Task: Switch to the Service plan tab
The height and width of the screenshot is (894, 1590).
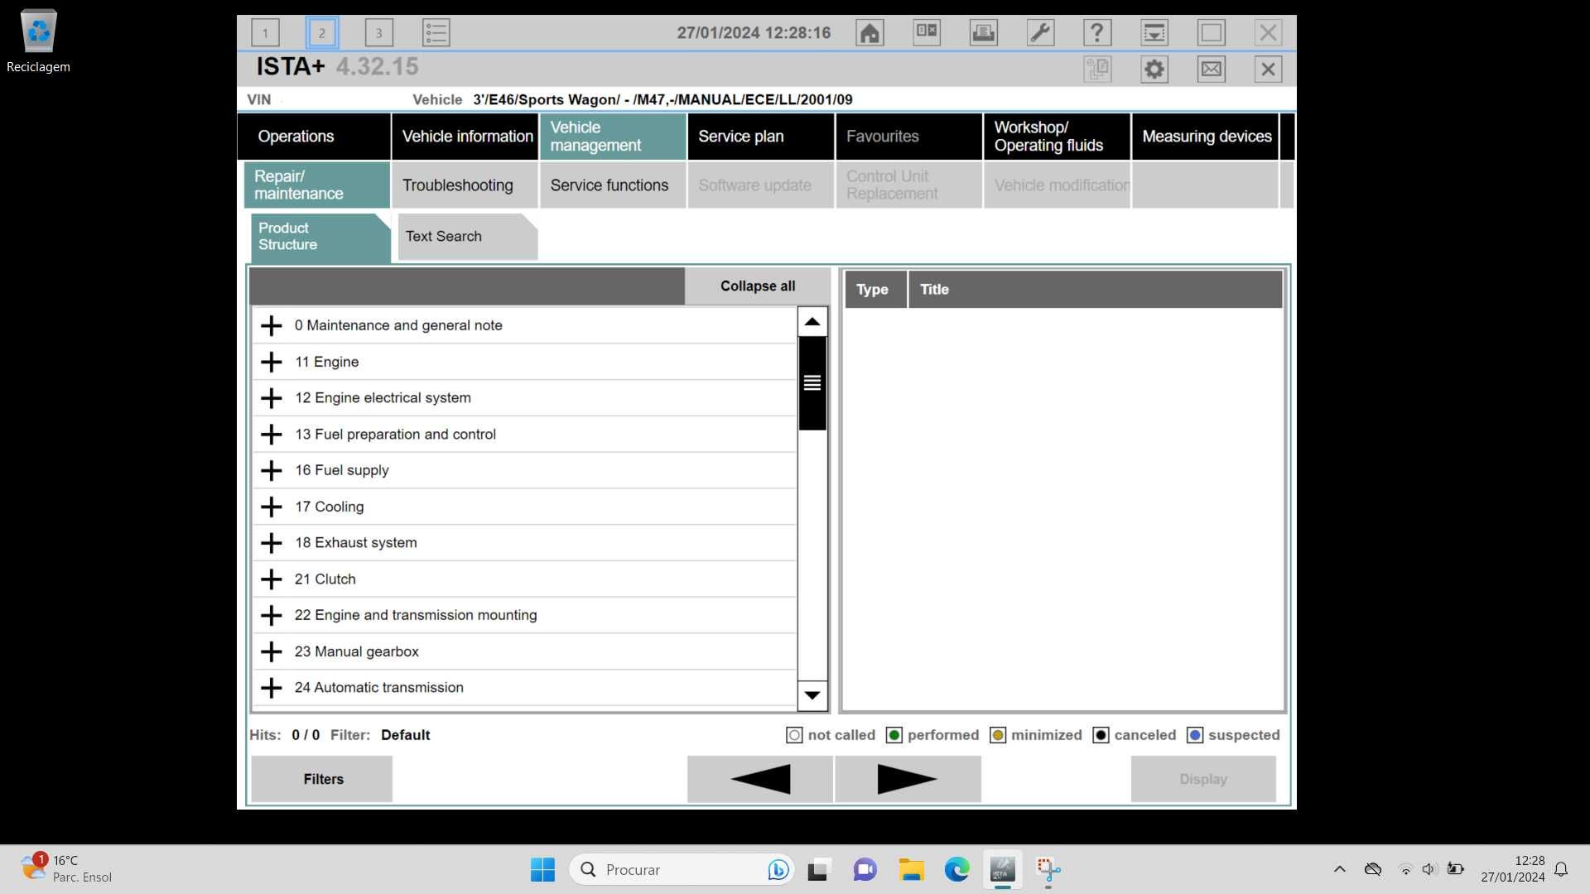Action: 760,137
